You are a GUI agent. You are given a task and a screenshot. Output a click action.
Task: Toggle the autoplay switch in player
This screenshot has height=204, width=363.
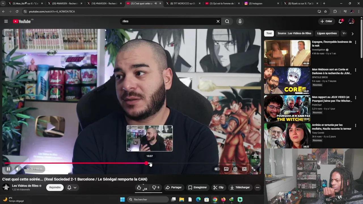[216, 169]
